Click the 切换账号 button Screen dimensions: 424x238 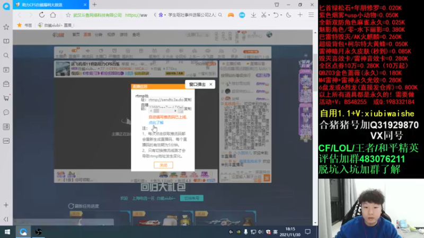192,198
